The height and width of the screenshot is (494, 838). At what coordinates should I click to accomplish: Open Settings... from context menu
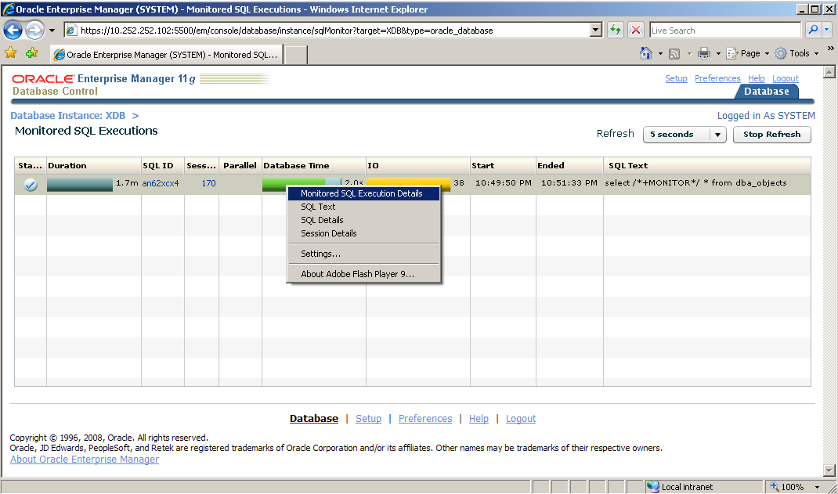pyautogui.click(x=364, y=254)
